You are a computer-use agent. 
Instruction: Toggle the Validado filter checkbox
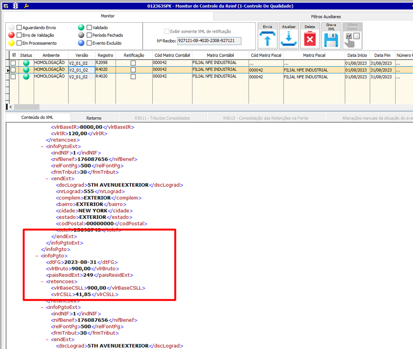[89, 27]
